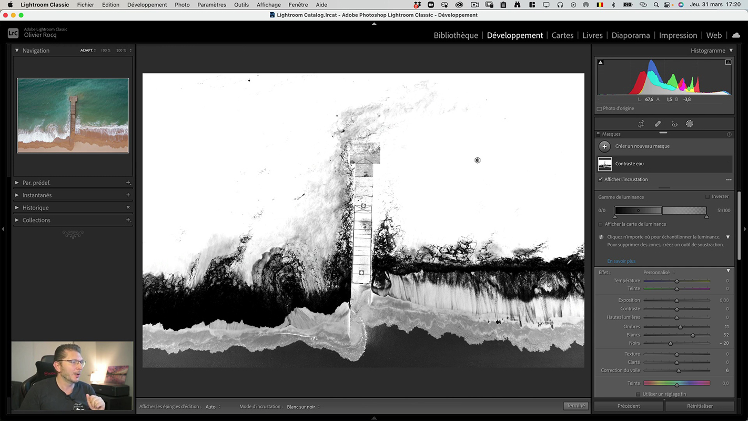The width and height of the screenshot is (748, 421).
Task: Toggle shadow clipping indicator in histogram
Action: coord(600,63)
